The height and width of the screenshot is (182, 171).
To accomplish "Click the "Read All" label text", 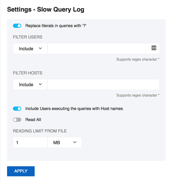I will [33, 120].
